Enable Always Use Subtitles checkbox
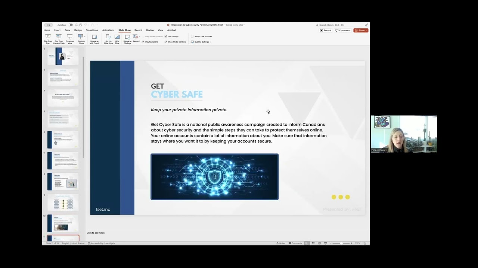This screenshot has height=268, width=478. click(192, 36)
